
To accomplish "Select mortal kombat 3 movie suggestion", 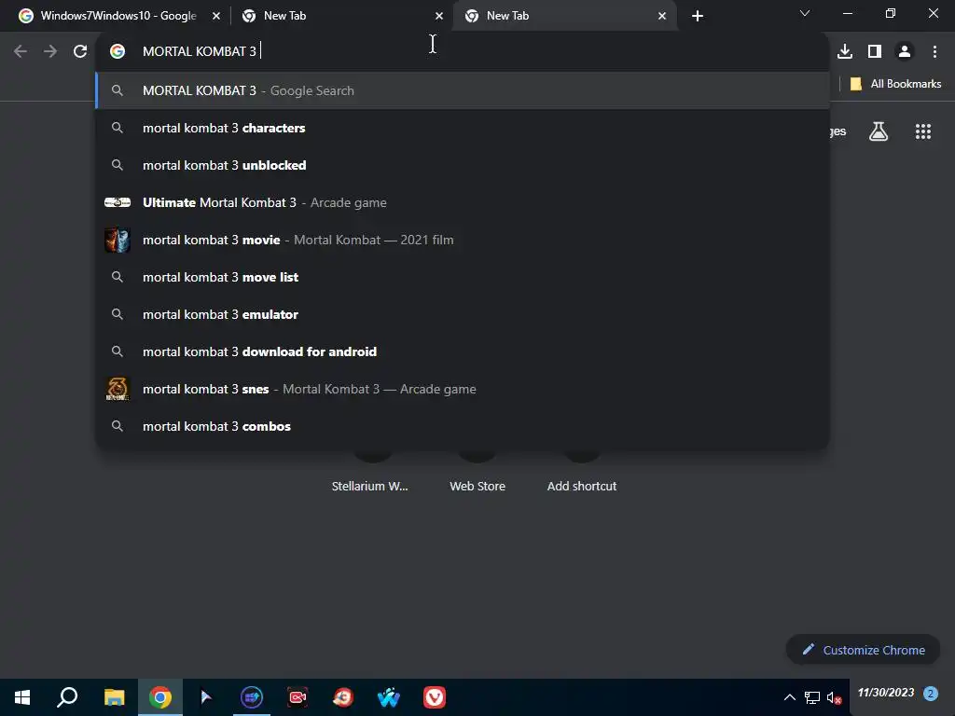I will pyautogui.click(x=463, y=240).
